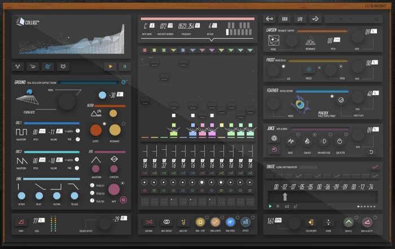Viewport: 395px width, 249px height.
Task: Open the LP4 filter type selector
Action: (96, 113)
